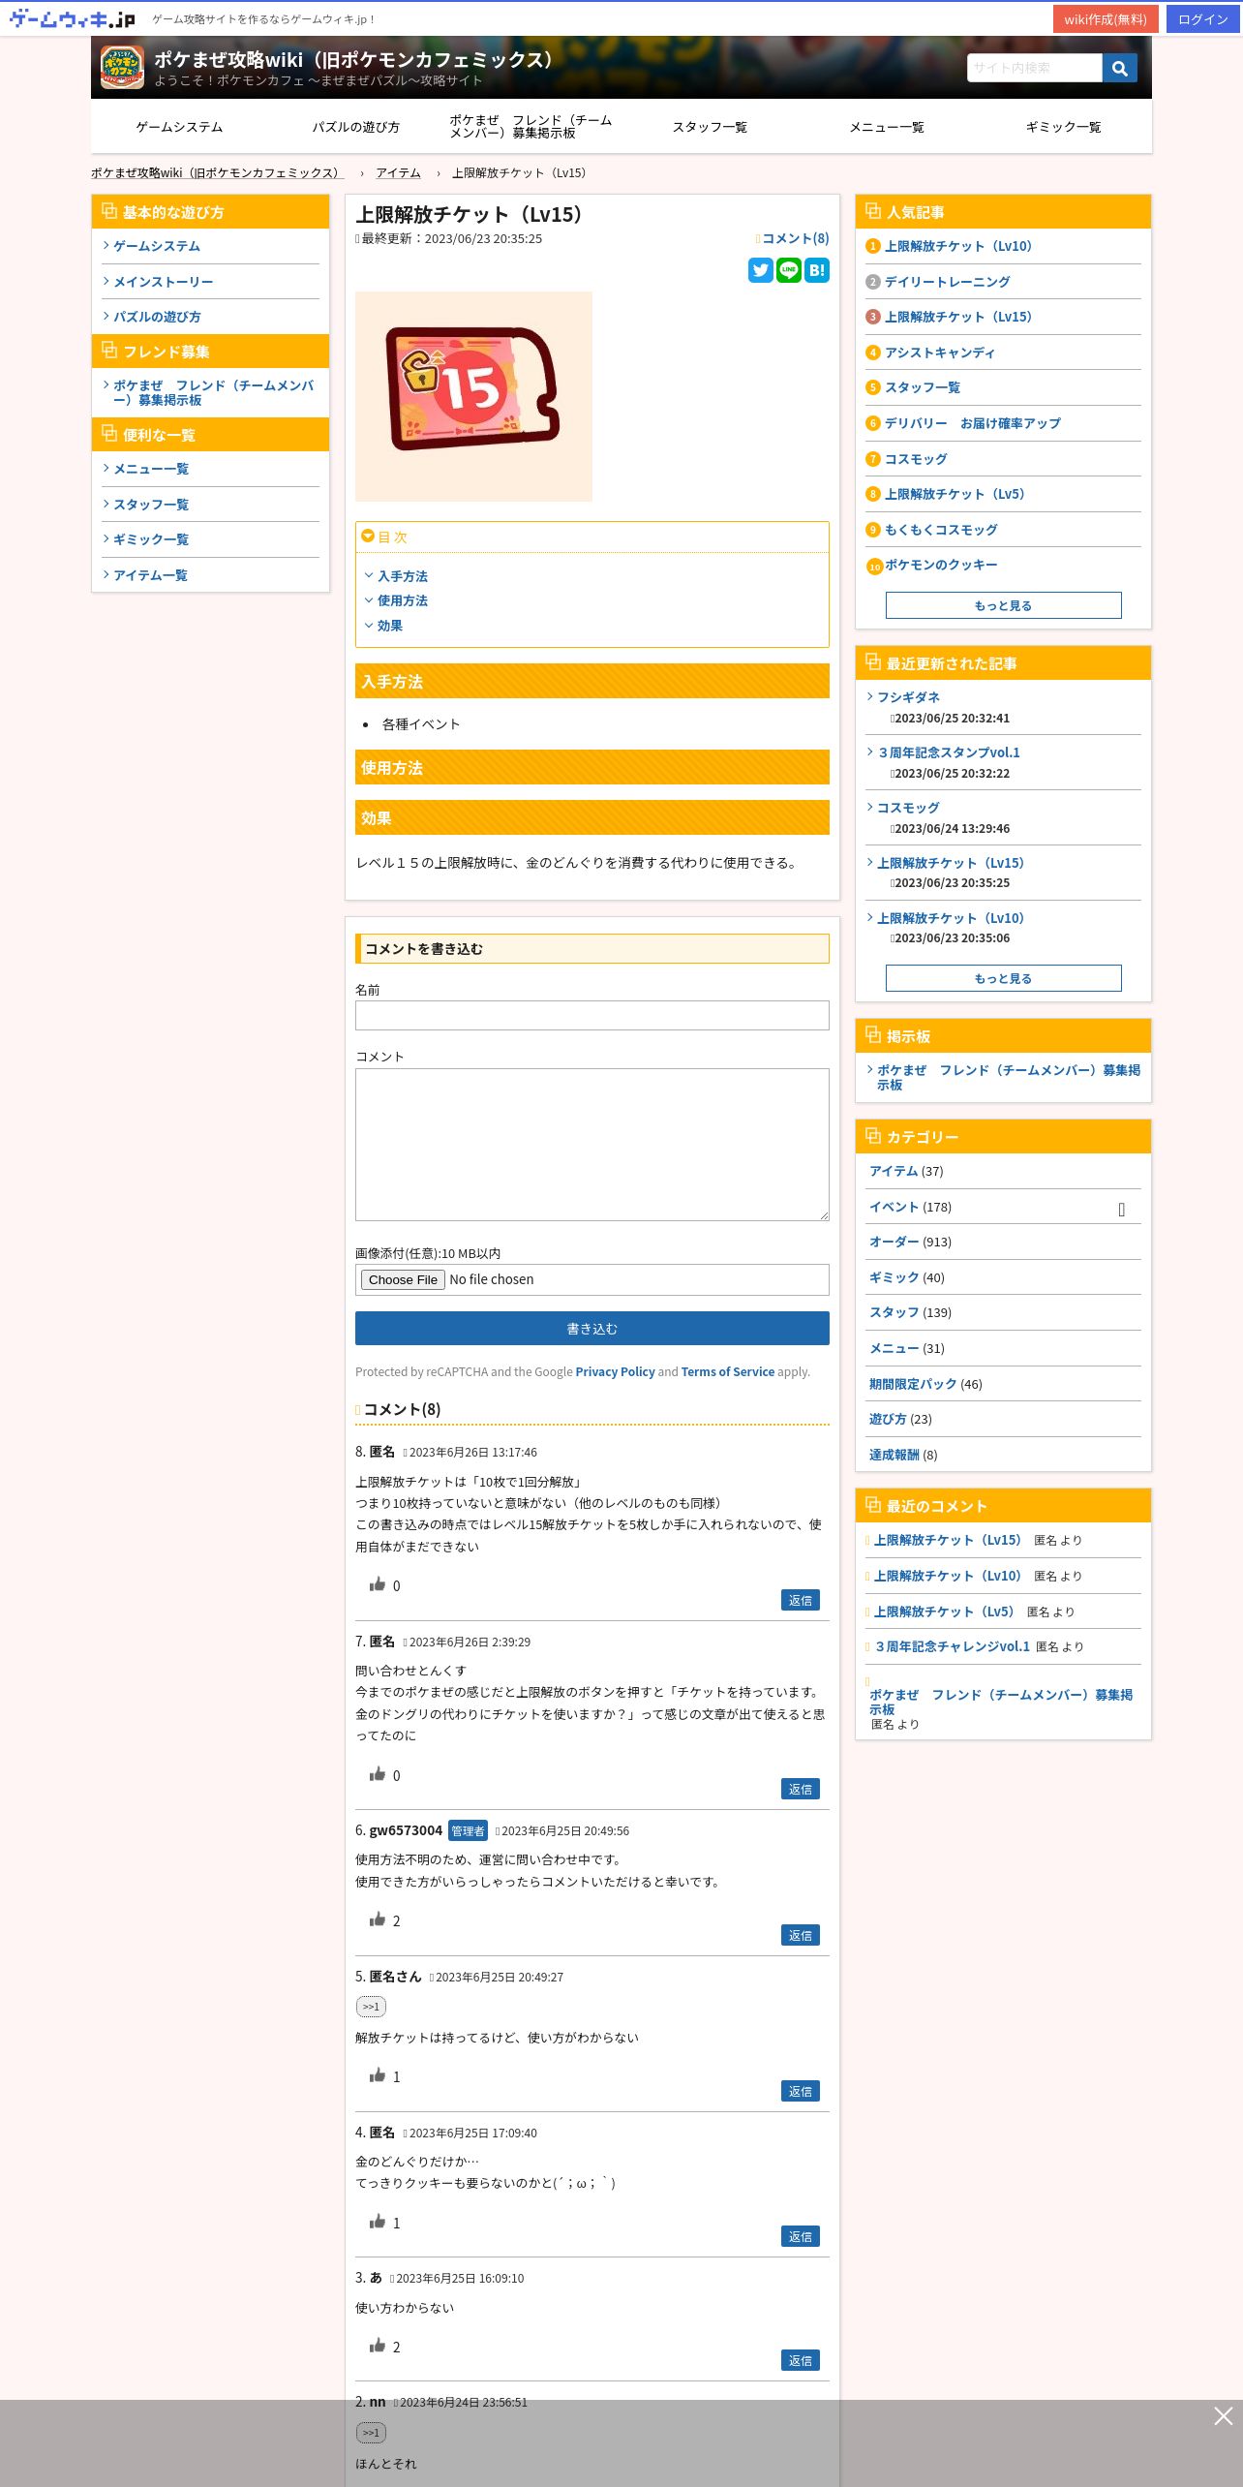Jump to 使用方法 in the contents
This screenshot has height=2487, width=1243.
coord(402,600)
